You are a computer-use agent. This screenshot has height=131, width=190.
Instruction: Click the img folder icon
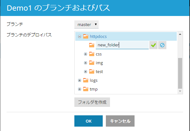pos(92,63)
